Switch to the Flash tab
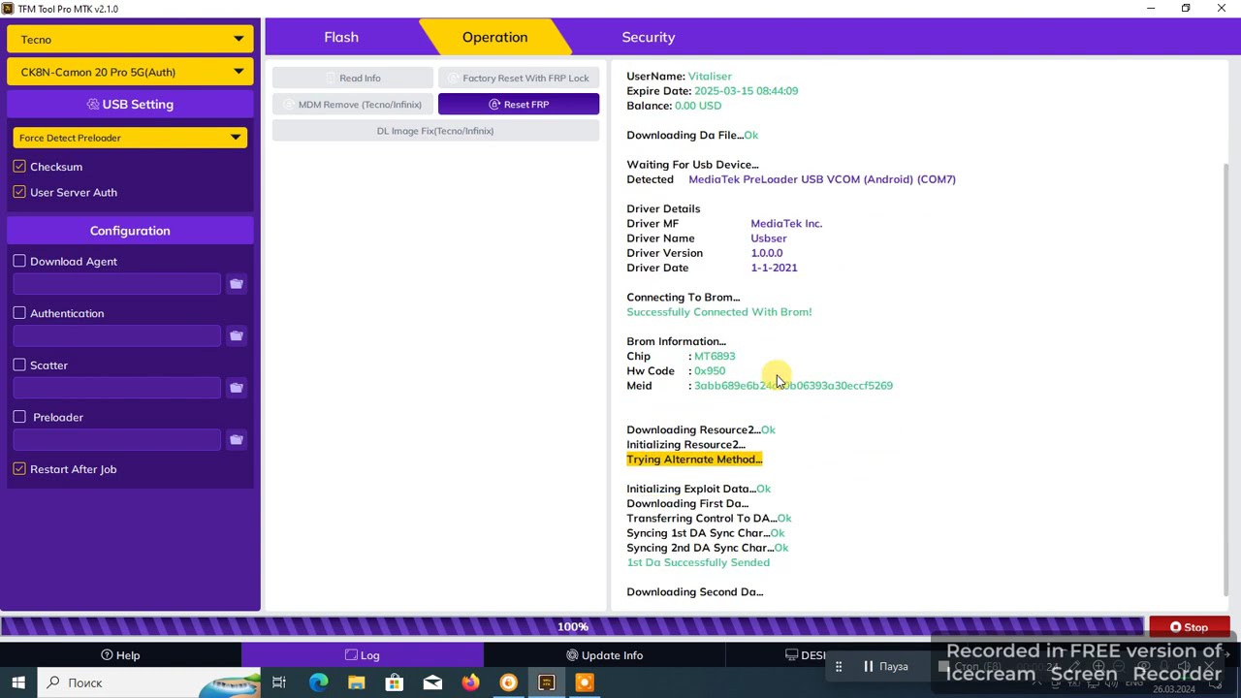The height and width of the screenshot is (698, 1241). 341,37
